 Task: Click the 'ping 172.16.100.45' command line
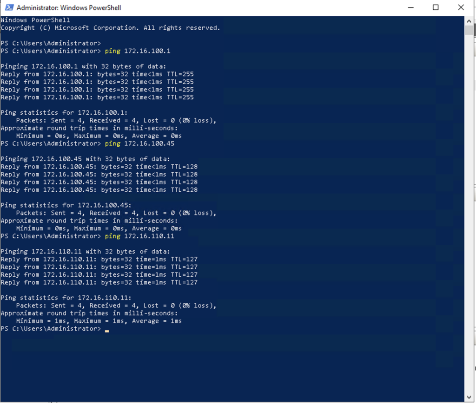coord(87,143)
